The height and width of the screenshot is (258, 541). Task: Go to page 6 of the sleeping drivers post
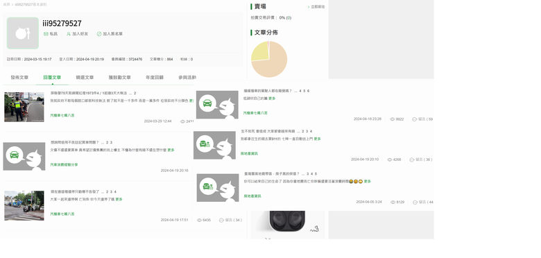[309, 91]
